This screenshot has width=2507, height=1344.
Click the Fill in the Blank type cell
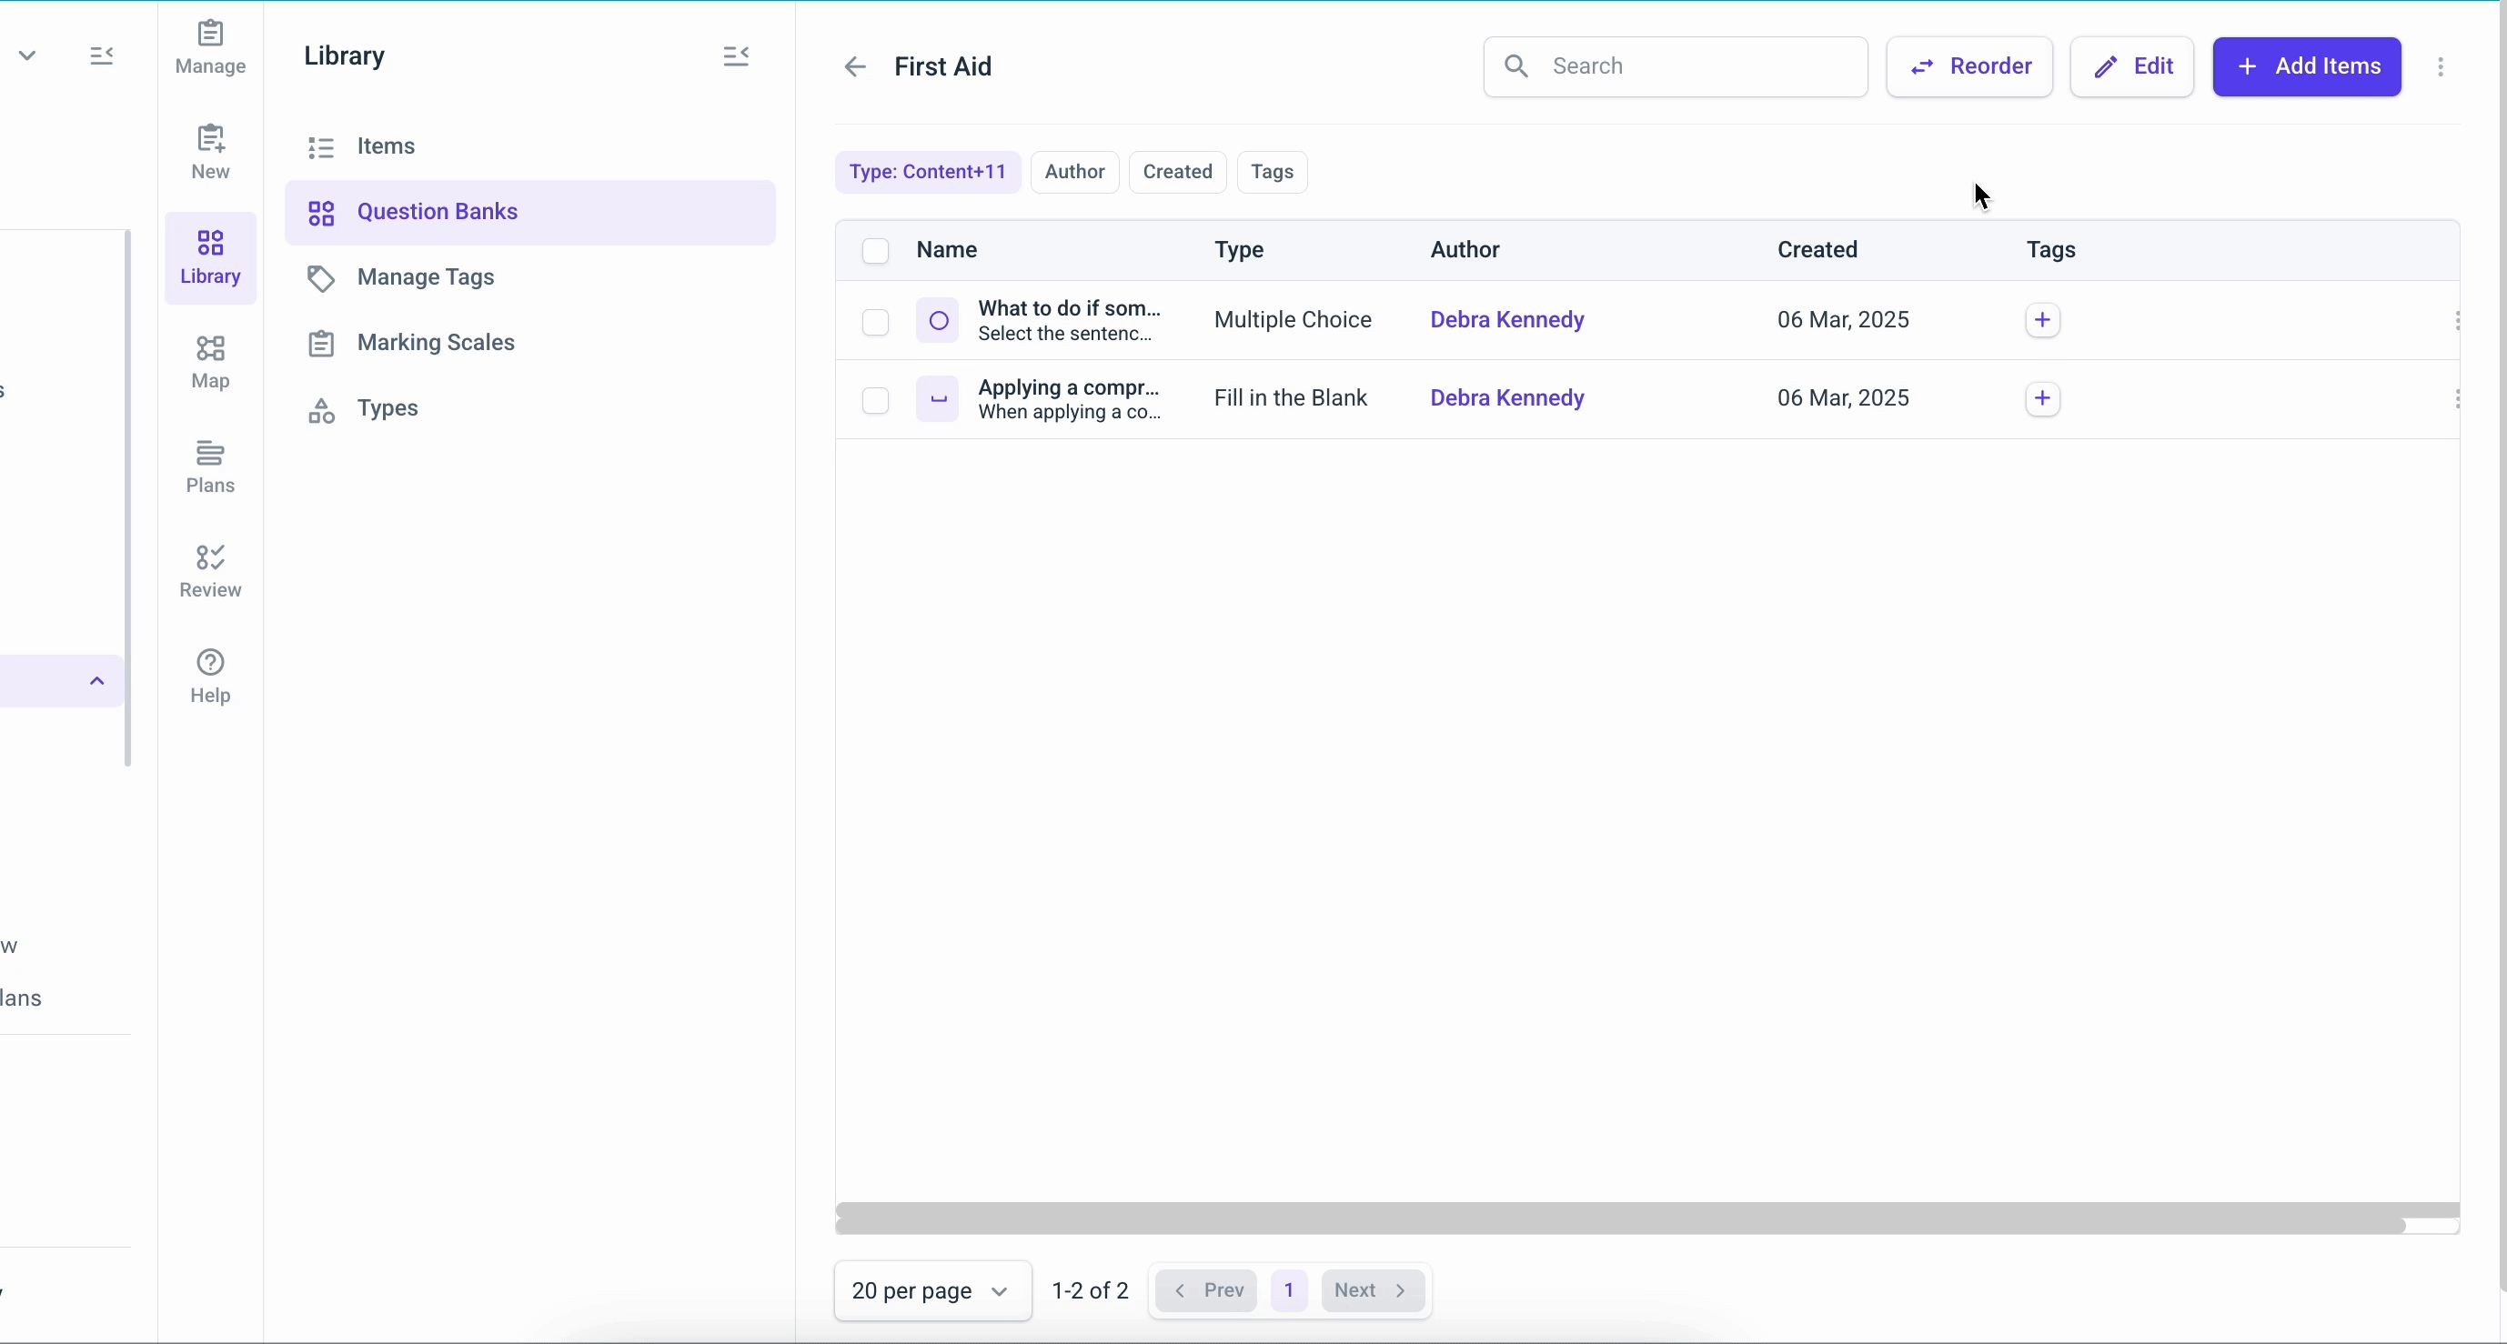[1291, 399]
